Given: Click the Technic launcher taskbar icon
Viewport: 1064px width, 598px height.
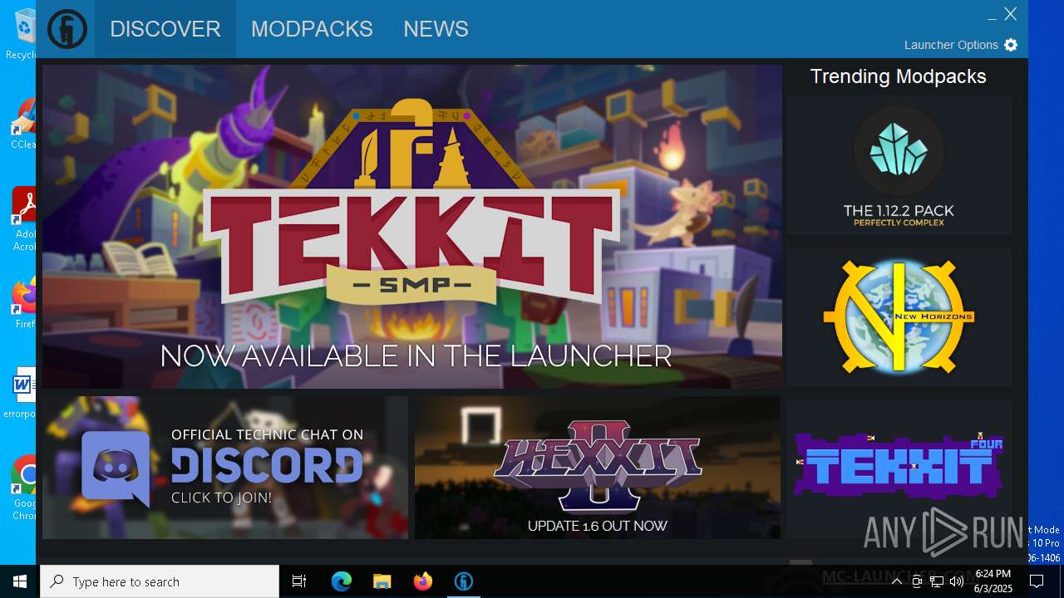Looking at the screenshot, I should coord(464,581).
